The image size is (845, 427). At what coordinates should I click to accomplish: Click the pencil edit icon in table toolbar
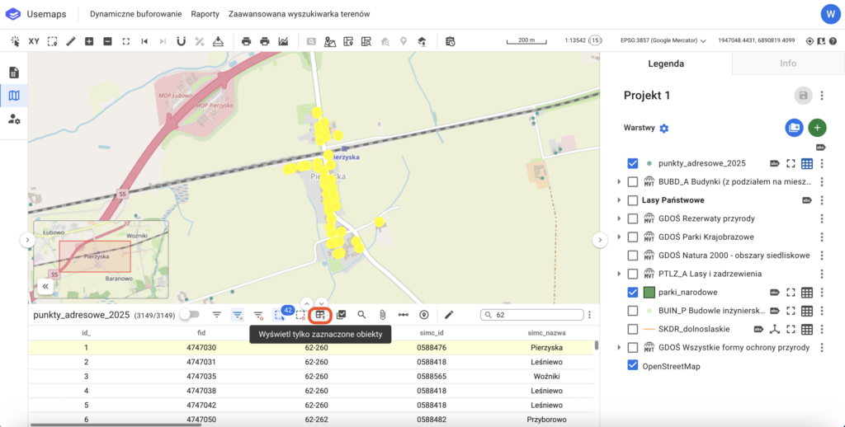coord(449,315)
